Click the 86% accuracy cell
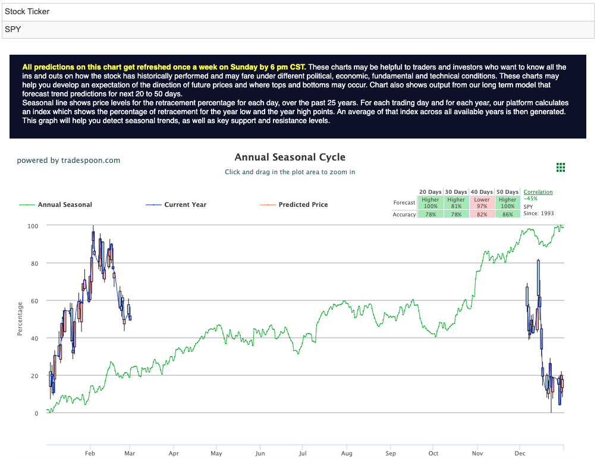The image size is (597, 459). [508, 214]
